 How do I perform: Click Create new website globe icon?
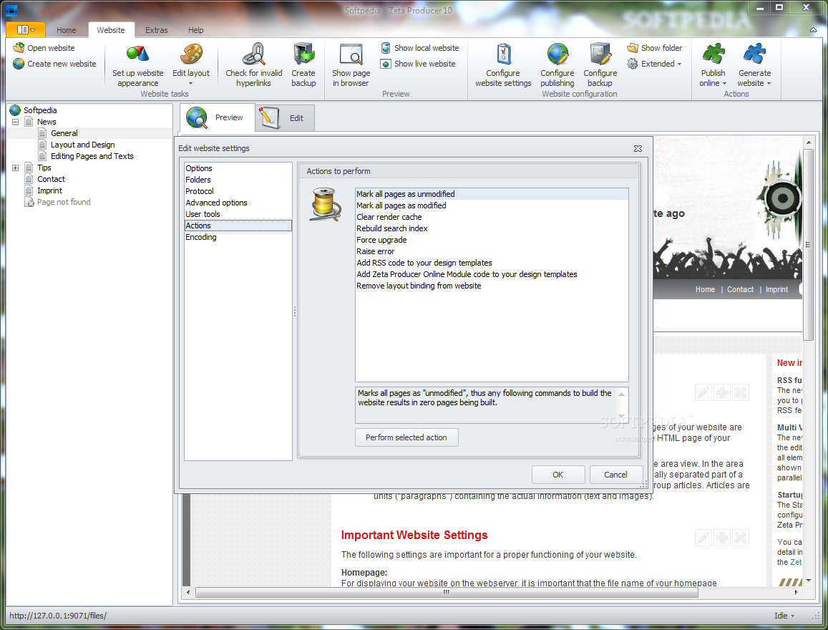tap(19, 64)
